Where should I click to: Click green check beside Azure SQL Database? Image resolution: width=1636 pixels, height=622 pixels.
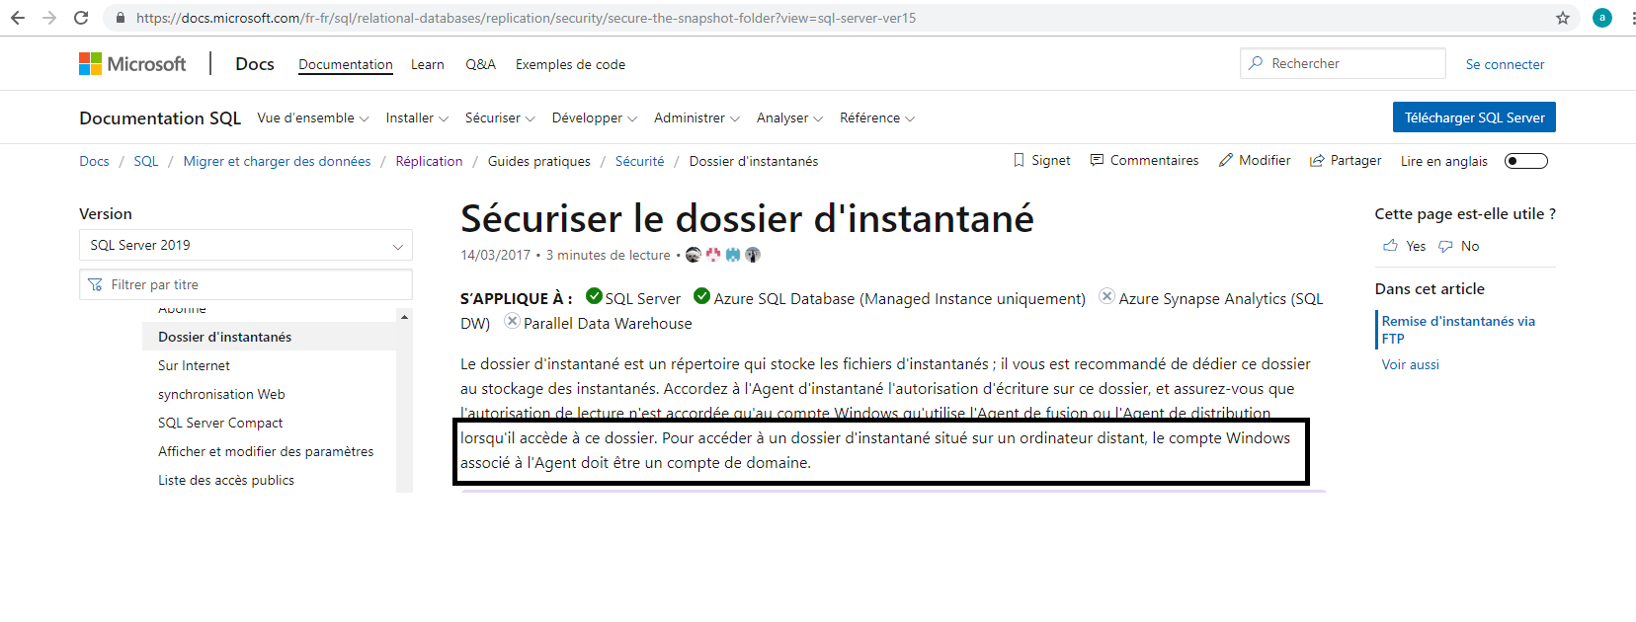702,296
